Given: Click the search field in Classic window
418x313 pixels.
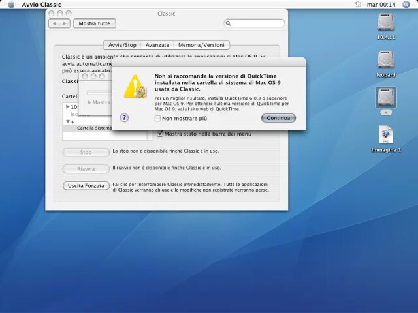Looking at the screenshot, I should (x=254, y=23).
